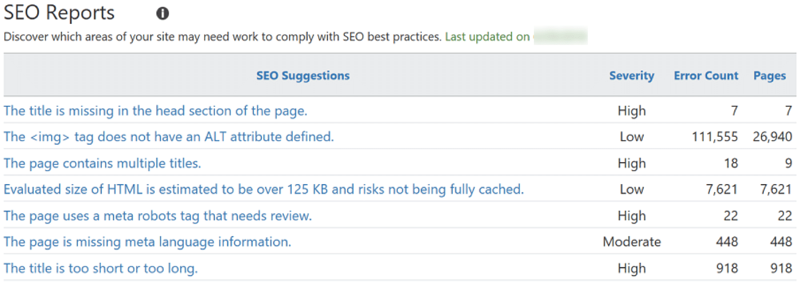The width and height of the screenshot is (800, 283).
Task: Click the 'Last updated on' green text
Action: pos(487,37)
